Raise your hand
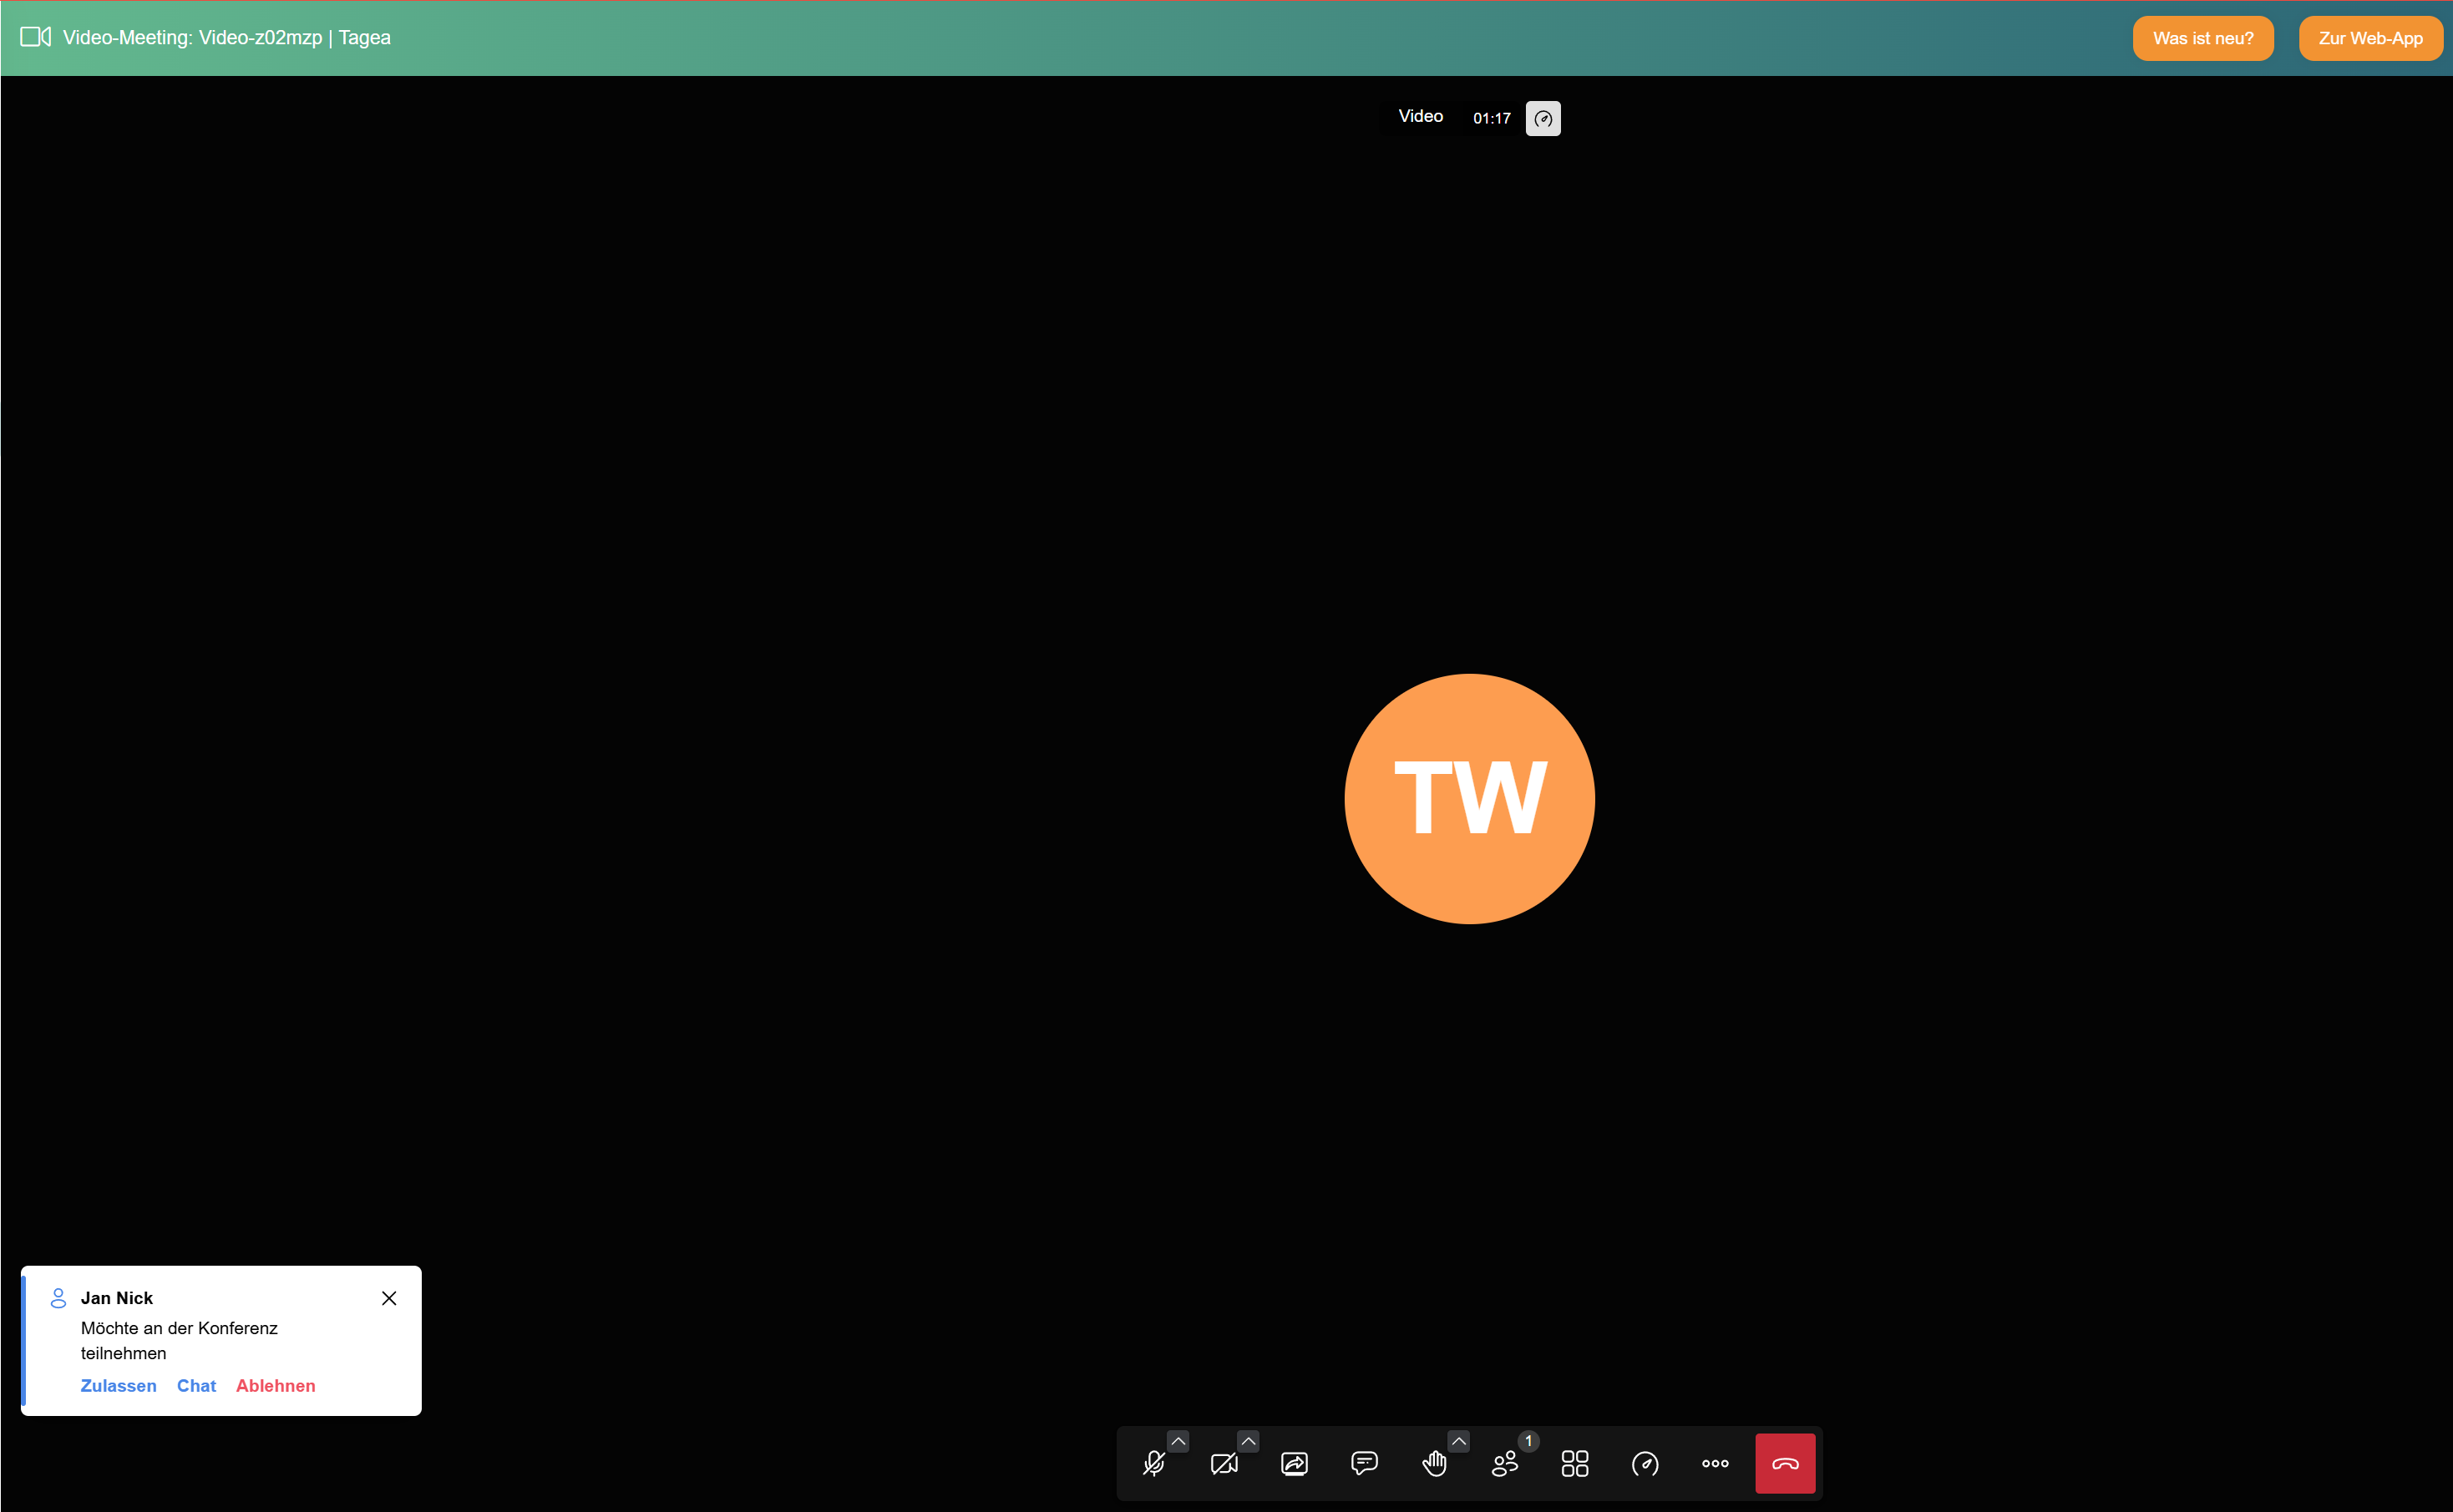This screenshot has width=2453, height=1512. (x=1435, y=1464)
